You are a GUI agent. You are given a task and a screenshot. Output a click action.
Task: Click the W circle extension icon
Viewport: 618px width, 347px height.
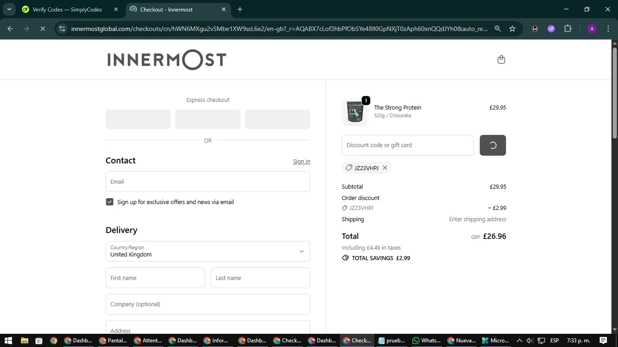pyautogui.click(x=535, y=29)
